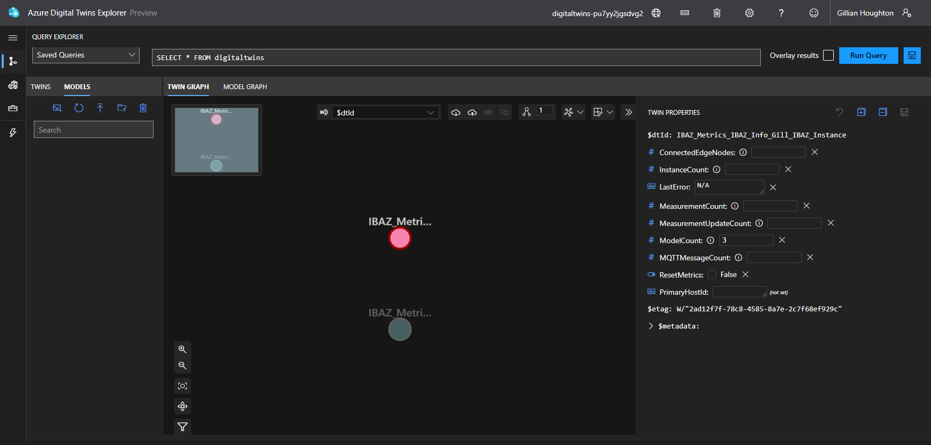Viewport: 931px width, 445px height.
Task: Toggle the hamburger menu sidebar
Action: tap(13, 38)
